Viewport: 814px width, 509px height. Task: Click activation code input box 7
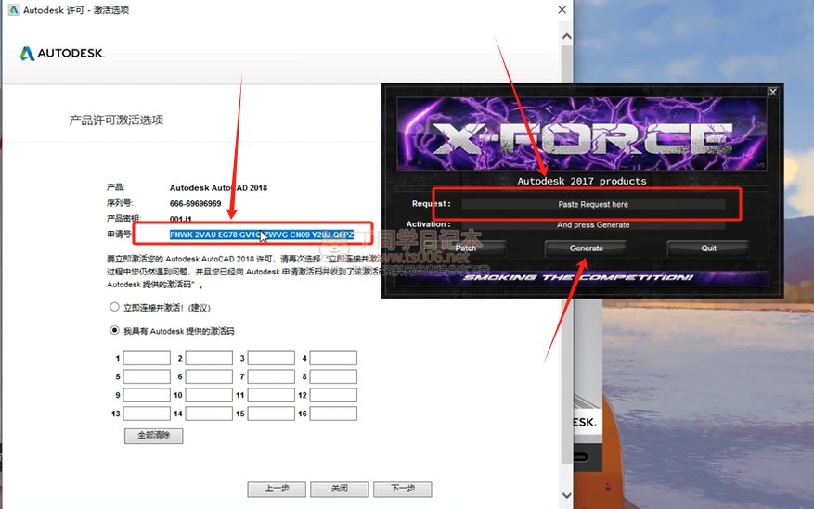(x=272, y=376)
